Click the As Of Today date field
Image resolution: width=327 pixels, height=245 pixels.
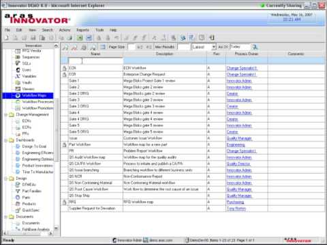pyautogui.click(x=240, y=47)
